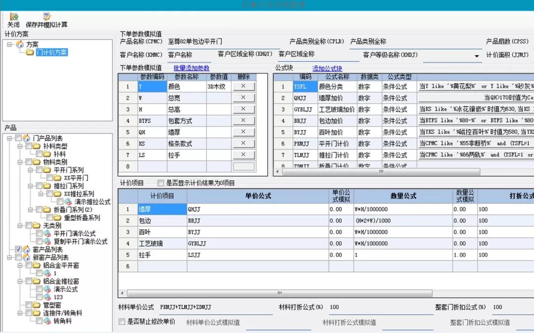Viewport: 534px width, 333px height.
Task: Check the 是否禁止修改单价 option
Action: click(x=121, y=322)
